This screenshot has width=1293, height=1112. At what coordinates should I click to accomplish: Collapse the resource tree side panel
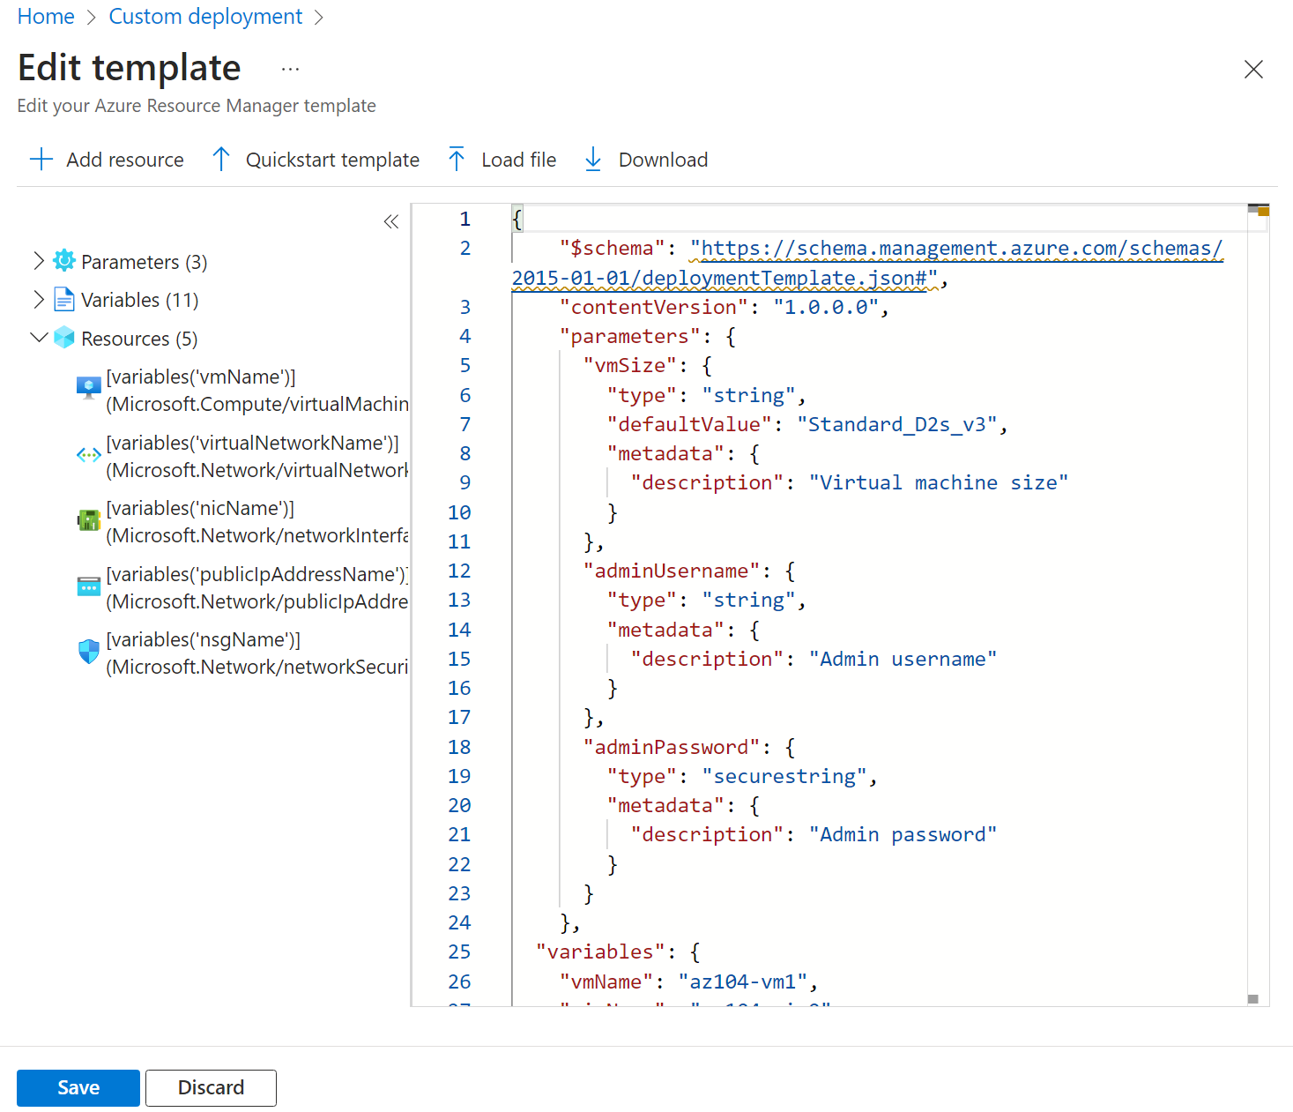pos(391,221)
